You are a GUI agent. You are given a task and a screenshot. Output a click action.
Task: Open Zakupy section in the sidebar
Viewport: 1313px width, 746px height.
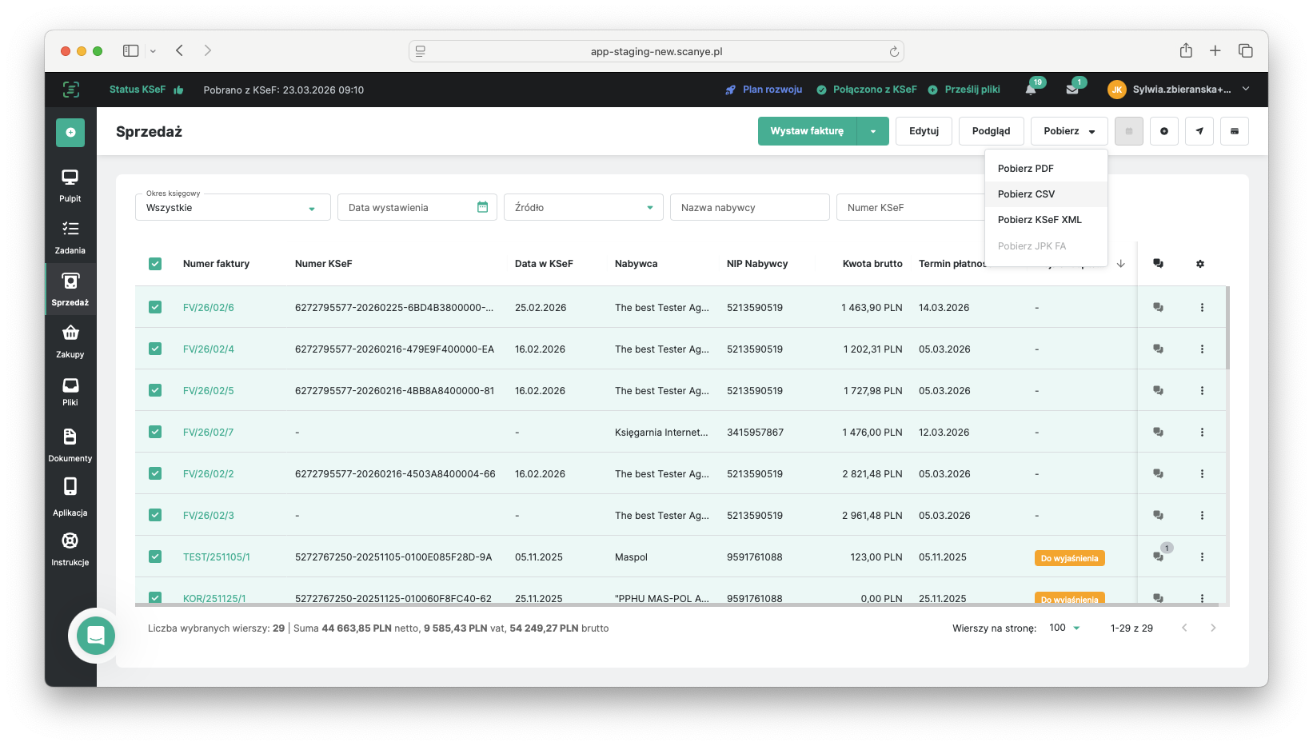click(x=70, y=341)
